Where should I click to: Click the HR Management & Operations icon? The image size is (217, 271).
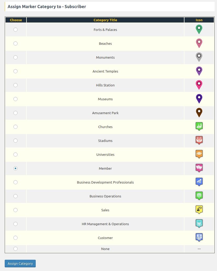(x=199, y=223)
